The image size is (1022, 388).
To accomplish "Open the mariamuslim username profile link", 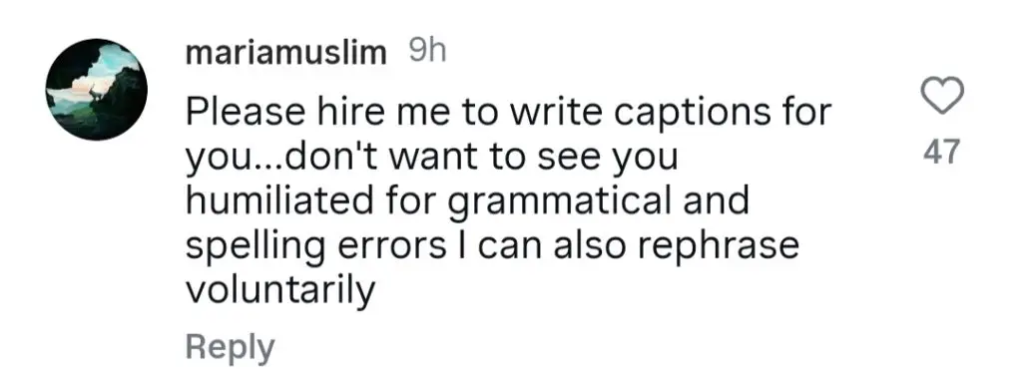I will tap(286, 53).
